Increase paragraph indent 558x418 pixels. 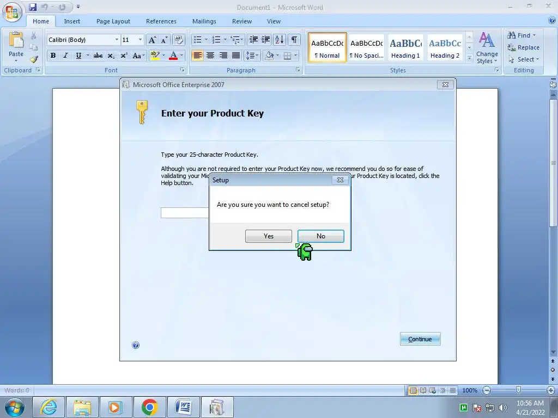pyautogui.click(x=266, y=40)
